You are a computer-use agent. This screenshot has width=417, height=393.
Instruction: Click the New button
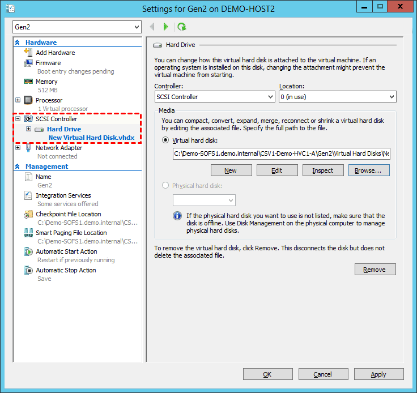pyautogui.click(x=231, y=170)
